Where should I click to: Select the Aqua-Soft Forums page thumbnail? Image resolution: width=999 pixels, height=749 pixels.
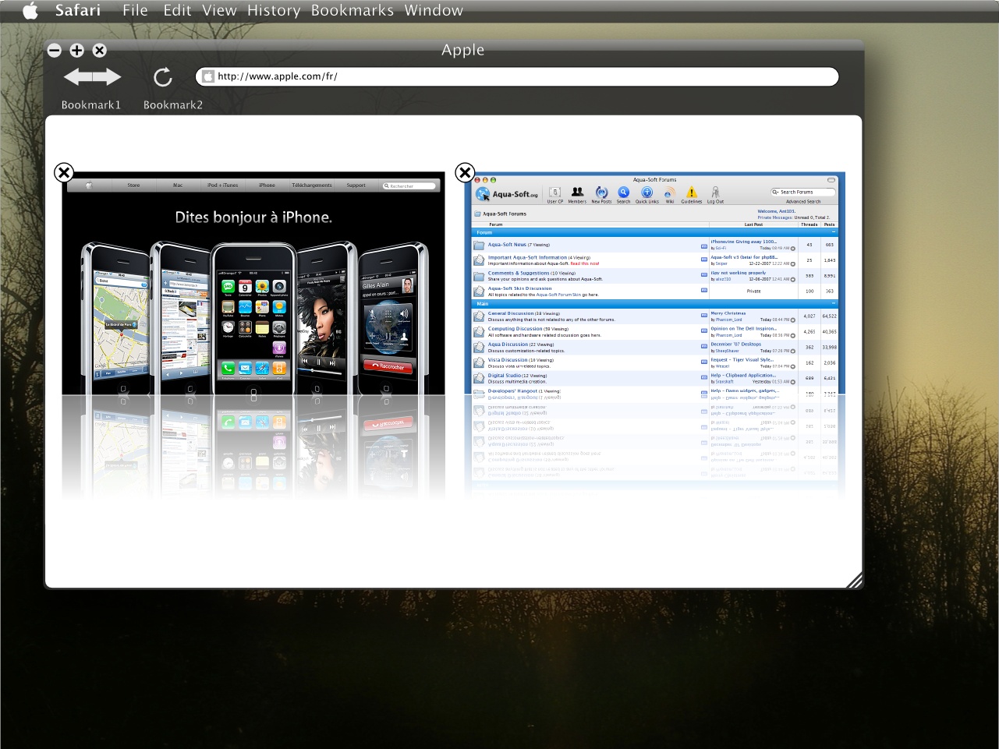(655, 284)
